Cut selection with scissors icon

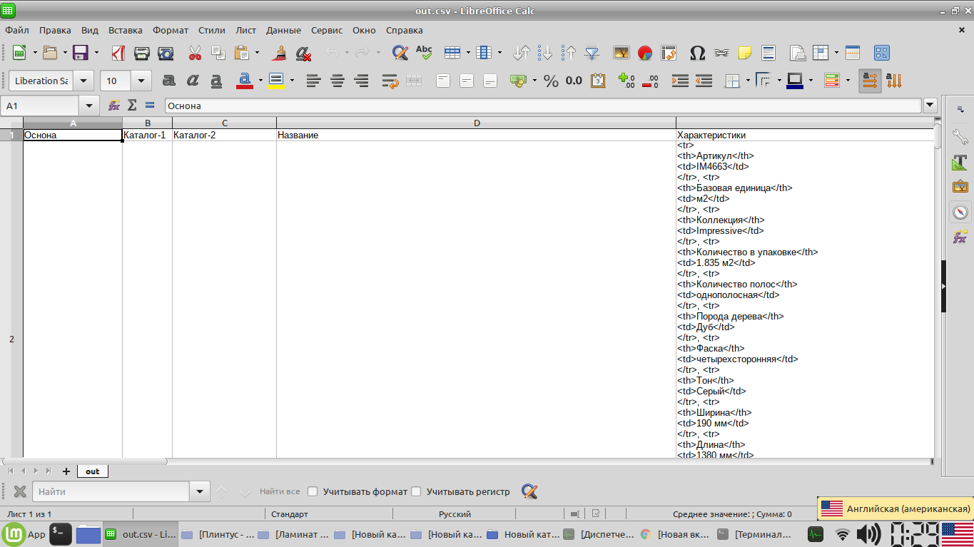tap(195, 53)
